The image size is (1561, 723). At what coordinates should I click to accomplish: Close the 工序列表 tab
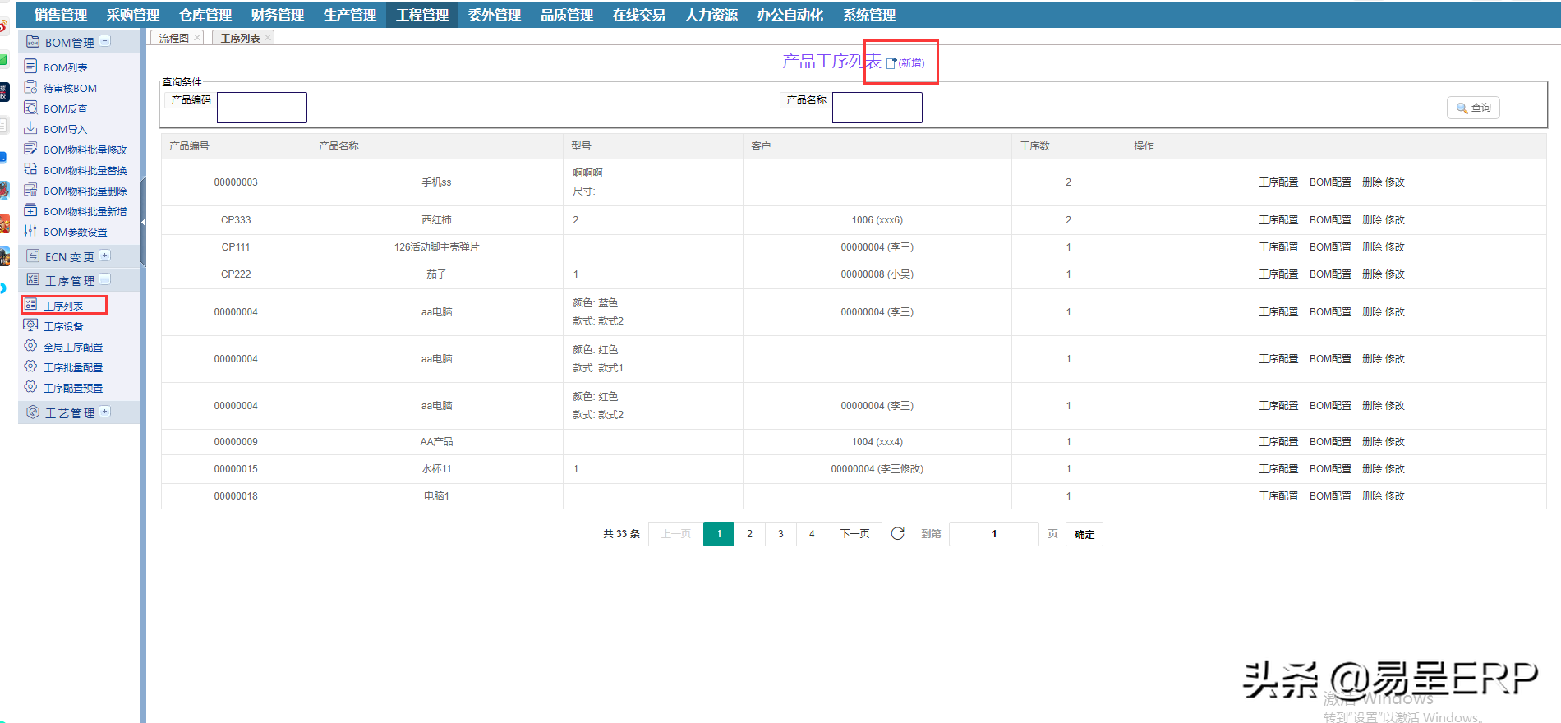tap(268, 38)
